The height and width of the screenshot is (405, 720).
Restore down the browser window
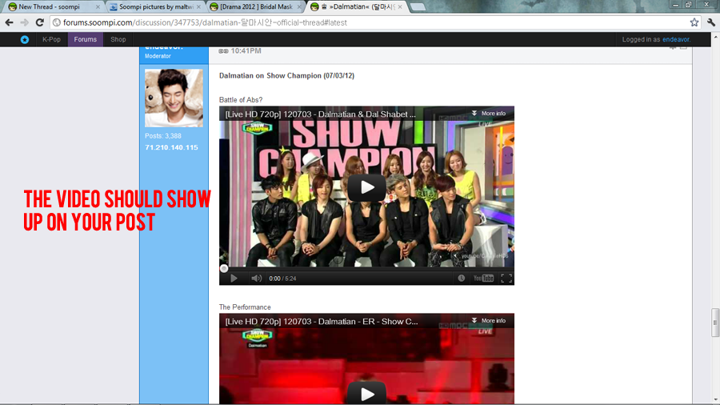pos(688,5)
